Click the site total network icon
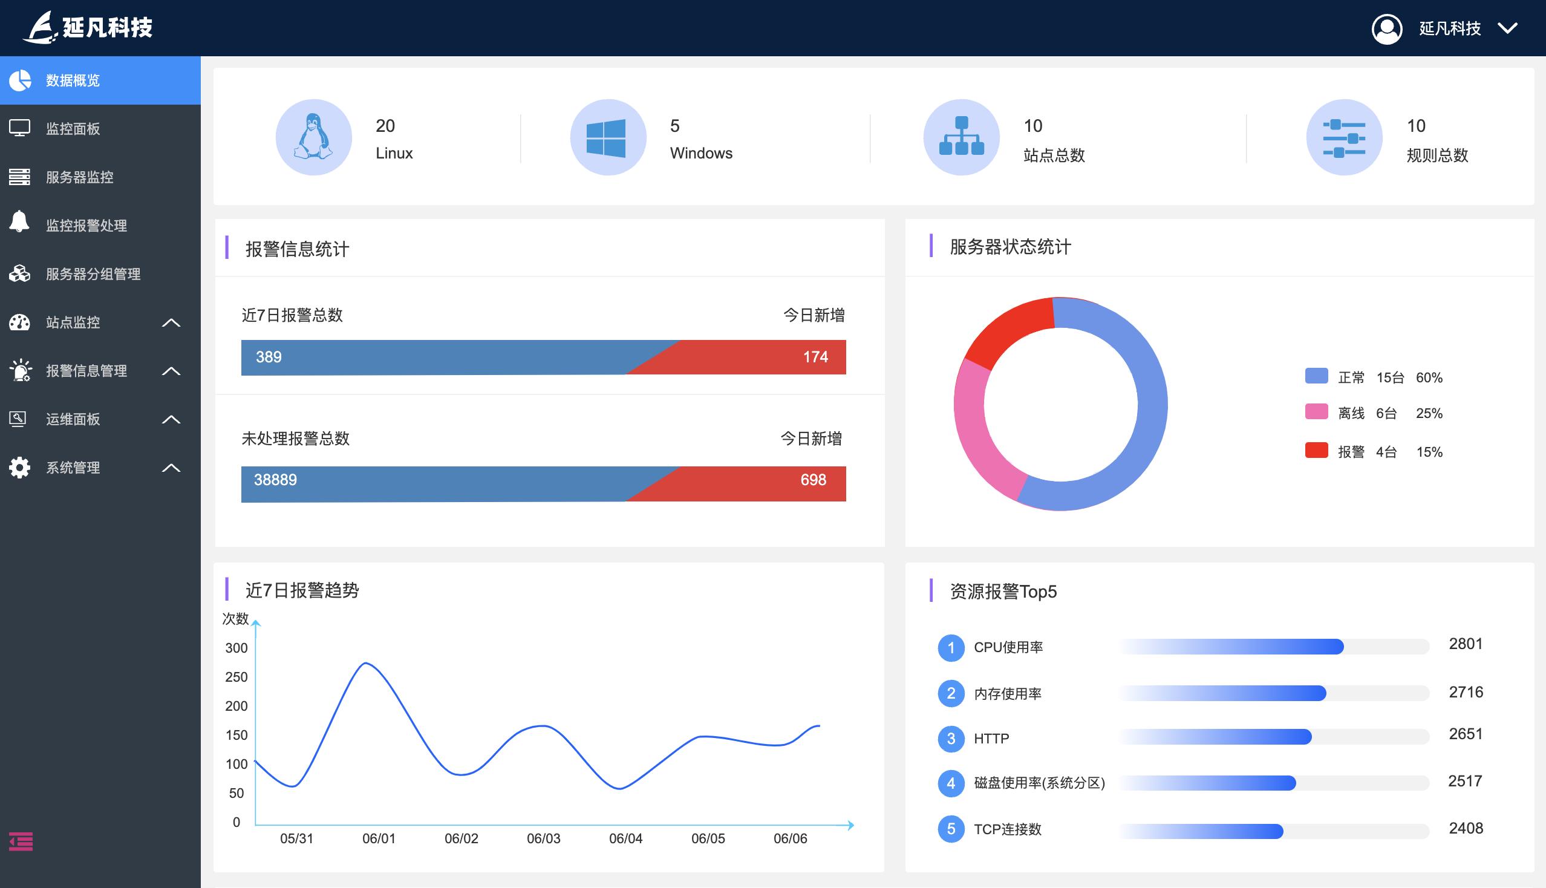Image resolution: width=1546 pixels, height=888 pixels. tap(961, 137)
